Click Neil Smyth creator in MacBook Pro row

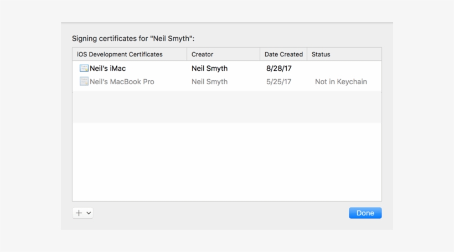pos(209,82)
